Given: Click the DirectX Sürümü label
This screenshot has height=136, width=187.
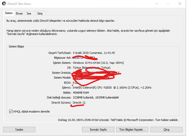Looking at the screenshot, I should coord(61,103).
